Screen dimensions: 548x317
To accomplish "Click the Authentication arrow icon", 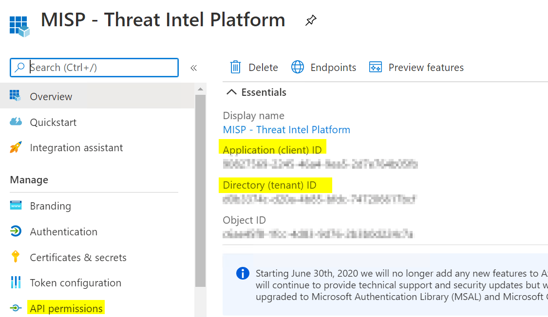I will coord(16,231).
